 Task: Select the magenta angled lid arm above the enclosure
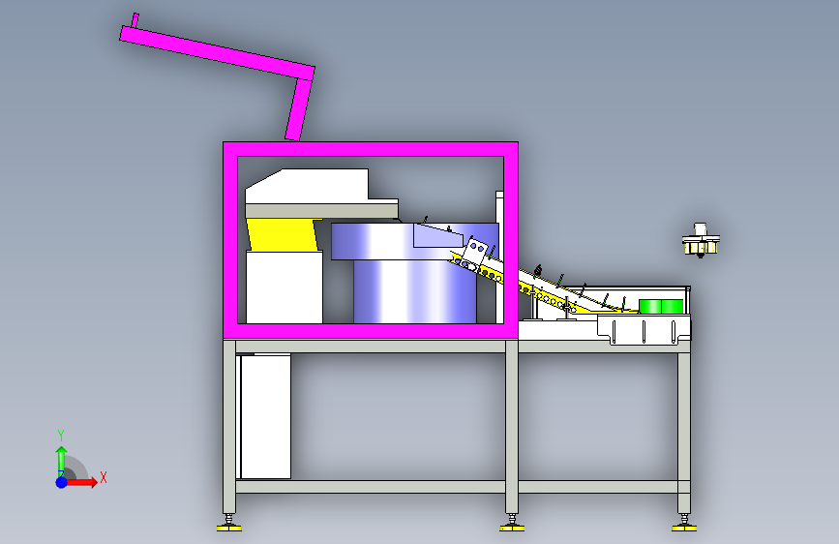pos(217,53)
